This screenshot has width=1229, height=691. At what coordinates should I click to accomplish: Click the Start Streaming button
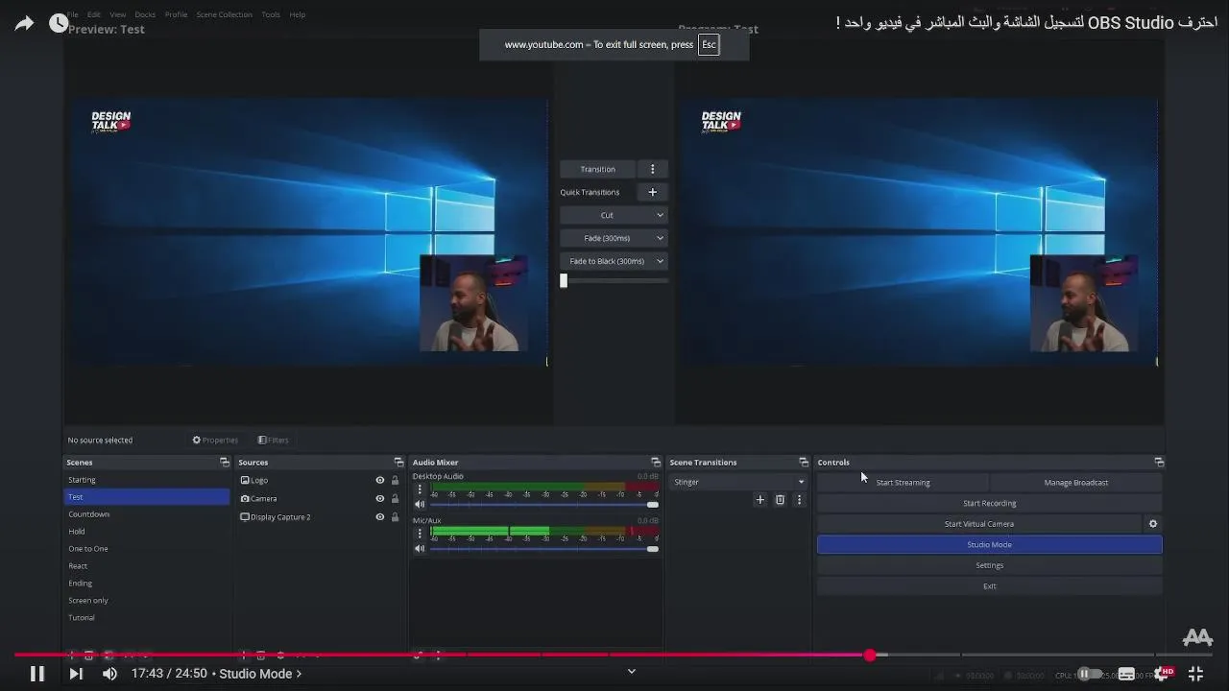(903, 483)
